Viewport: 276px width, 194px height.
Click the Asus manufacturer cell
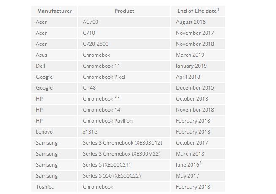pyautogui.click(x=54, y=55)
